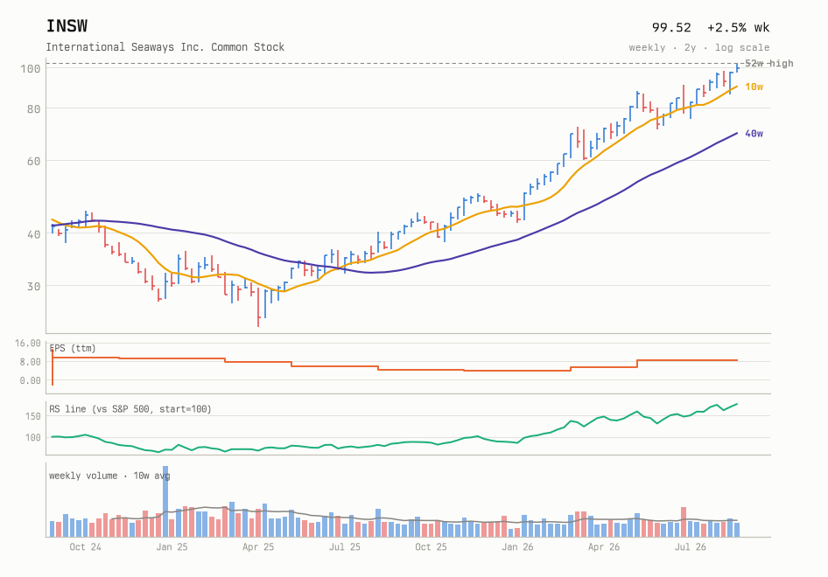
Task: Click the tallest volume bar near Jan 25
Action: (165, 502)
